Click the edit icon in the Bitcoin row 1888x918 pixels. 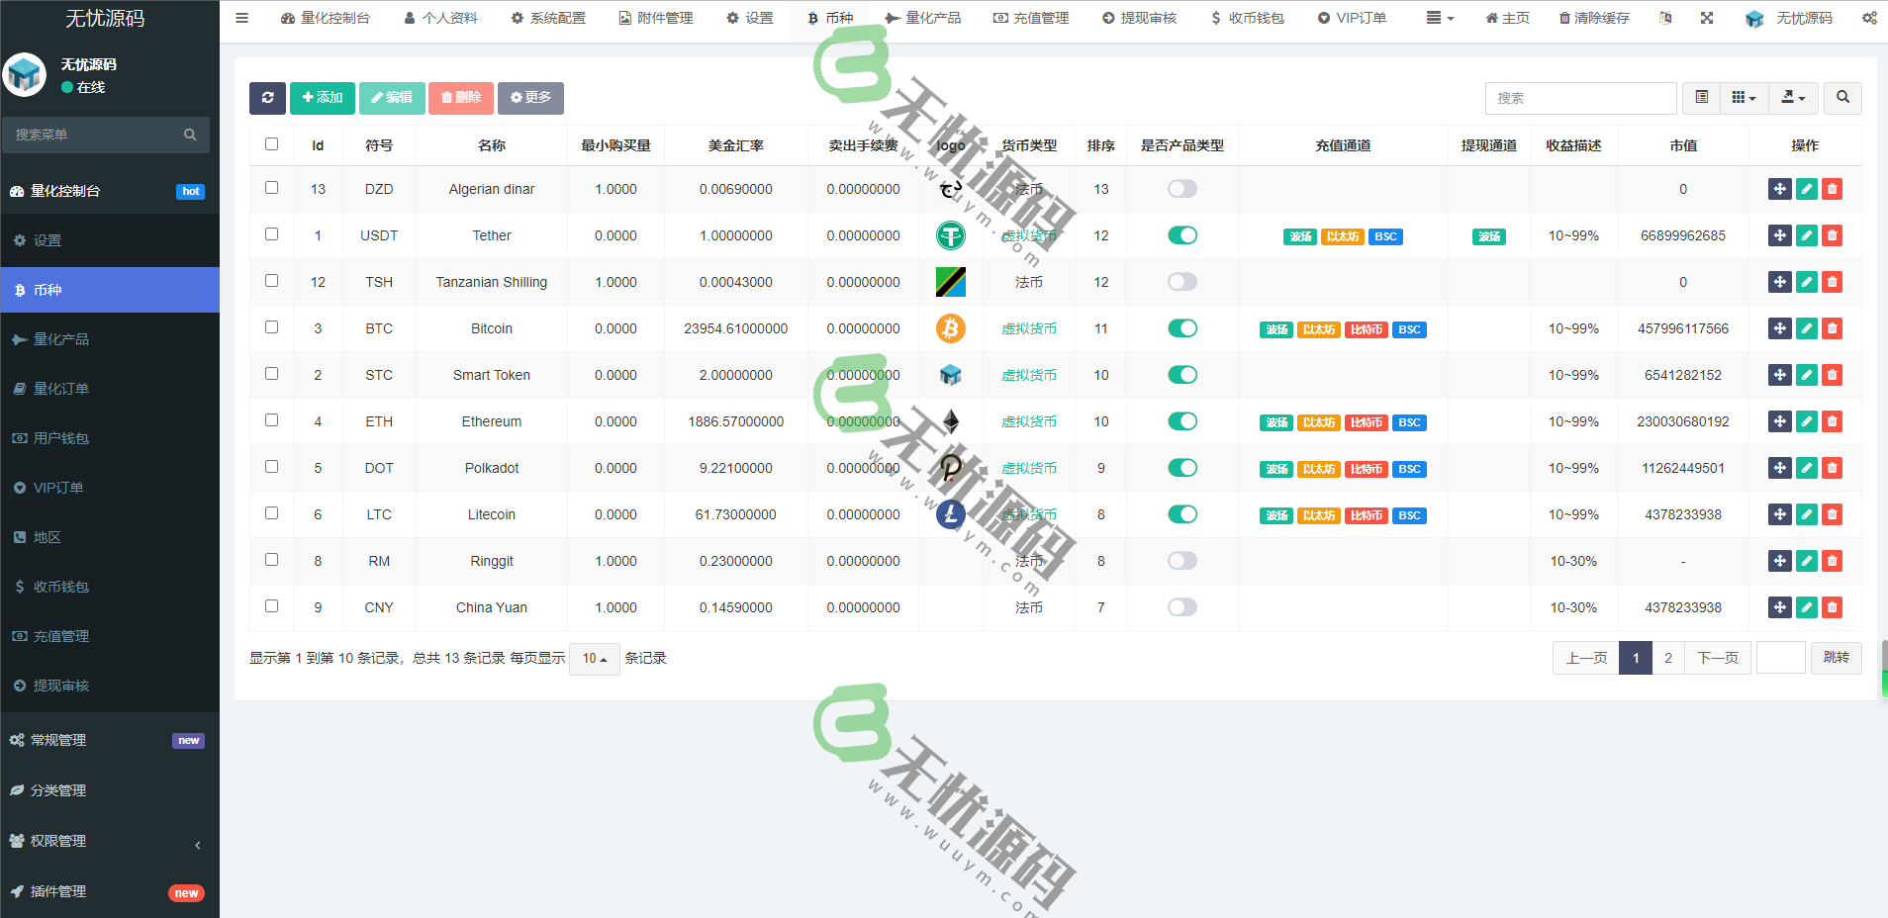click(x=1807, y=327)
